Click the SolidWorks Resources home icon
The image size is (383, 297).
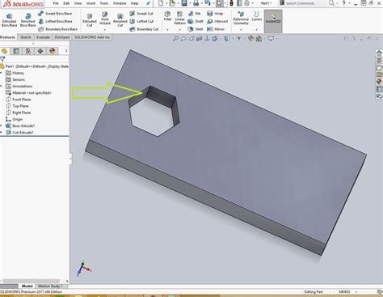point(379,53)
